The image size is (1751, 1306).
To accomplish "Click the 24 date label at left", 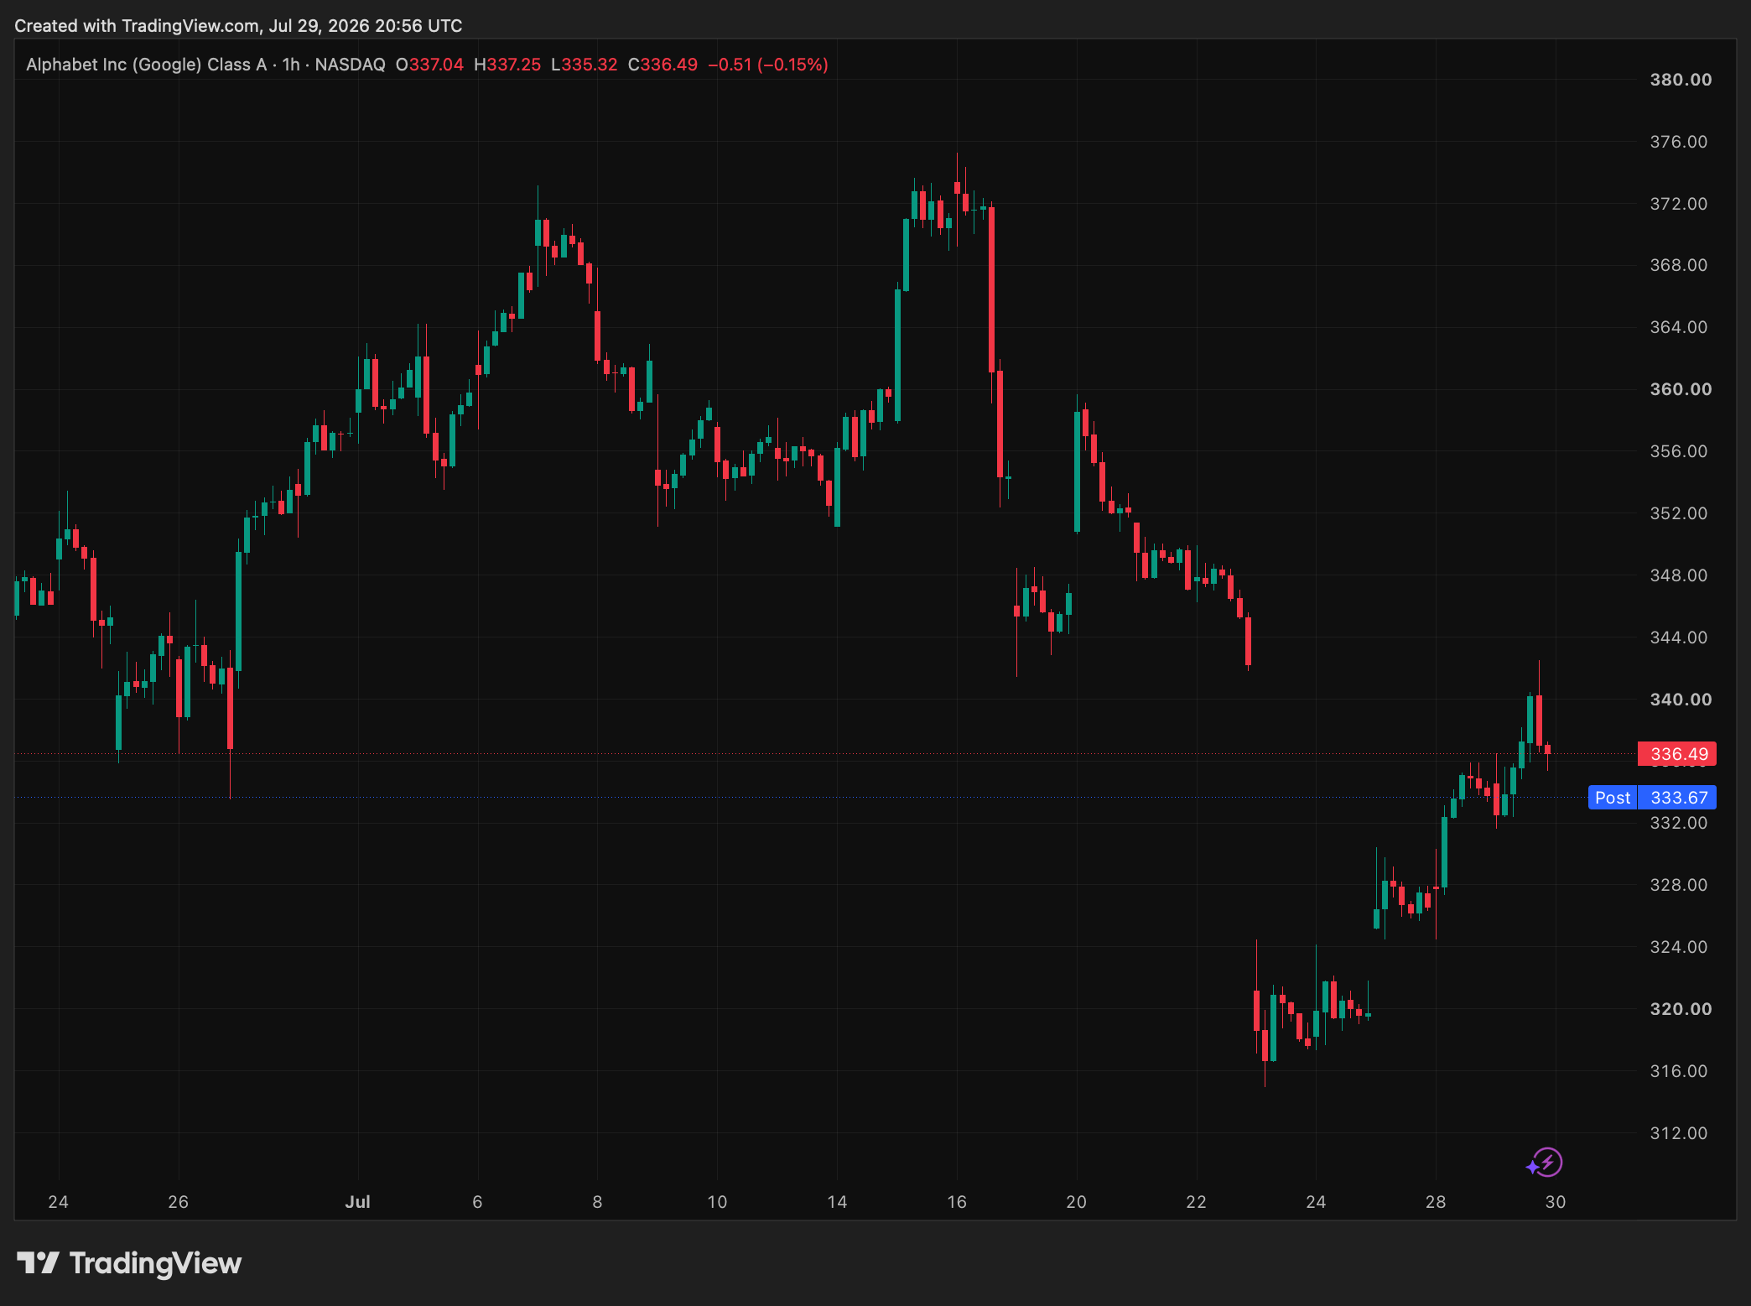I will 59,1201.
